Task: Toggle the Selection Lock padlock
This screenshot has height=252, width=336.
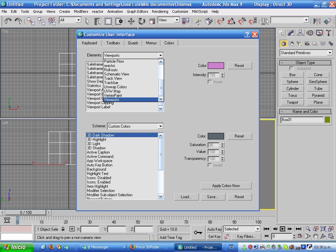Action: 63,229
